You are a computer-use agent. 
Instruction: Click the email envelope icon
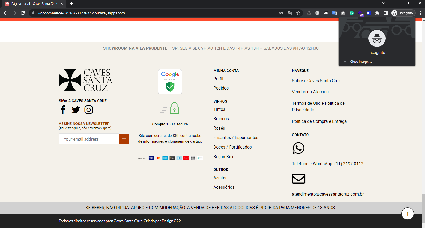pyautogui.click(x=299, y=179)
